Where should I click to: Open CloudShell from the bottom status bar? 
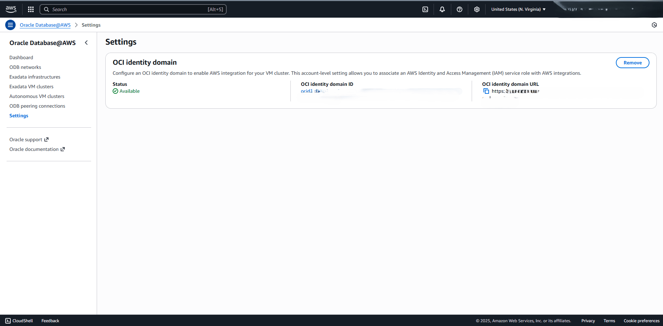[19, 320]
